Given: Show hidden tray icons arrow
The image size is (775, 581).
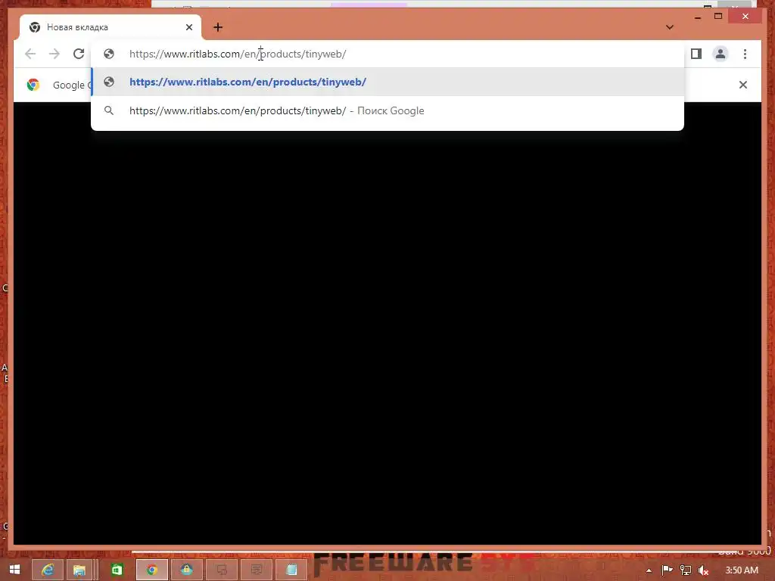Looking at the screenshot, I should pos(649,570).
